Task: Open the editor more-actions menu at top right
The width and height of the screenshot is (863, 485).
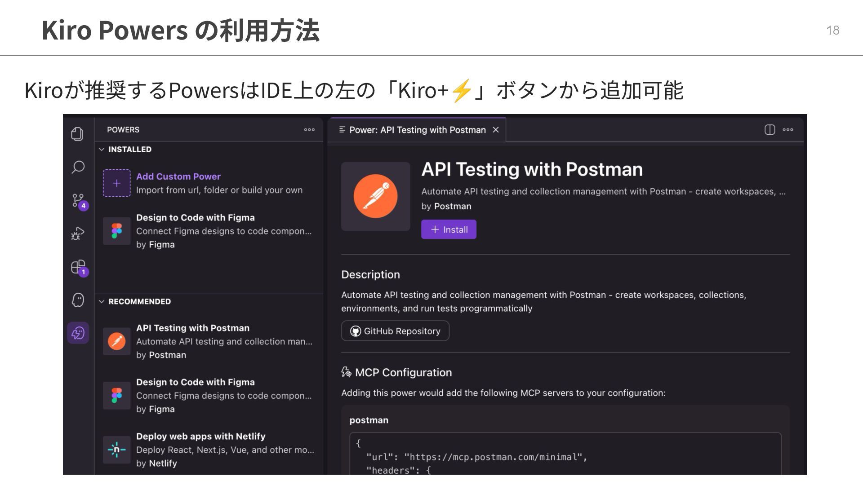Action: click(788, 130)
